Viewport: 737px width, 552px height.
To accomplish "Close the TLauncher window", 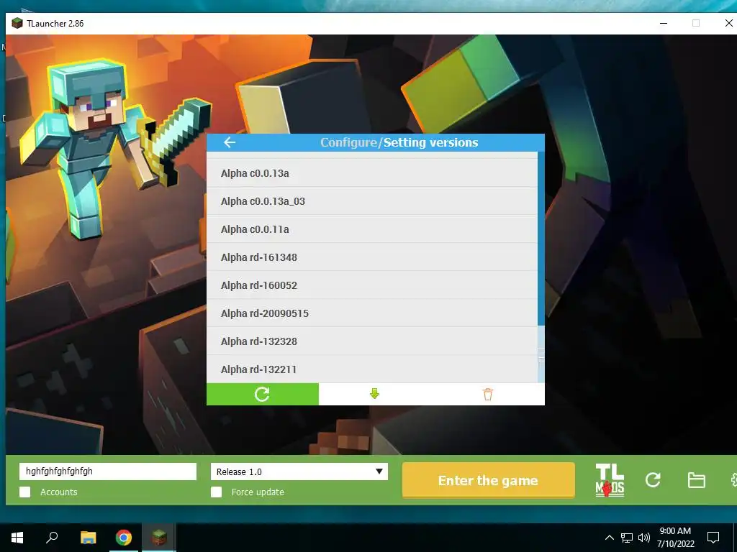I will 728,23.
